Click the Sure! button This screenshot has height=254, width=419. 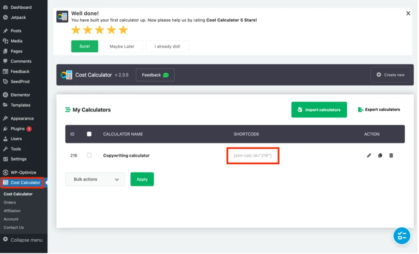[85, 46]
